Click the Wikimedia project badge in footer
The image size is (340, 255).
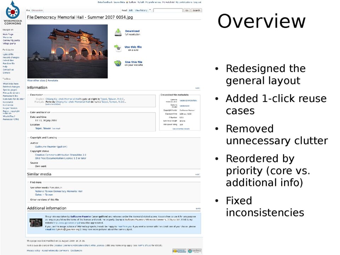194,251
